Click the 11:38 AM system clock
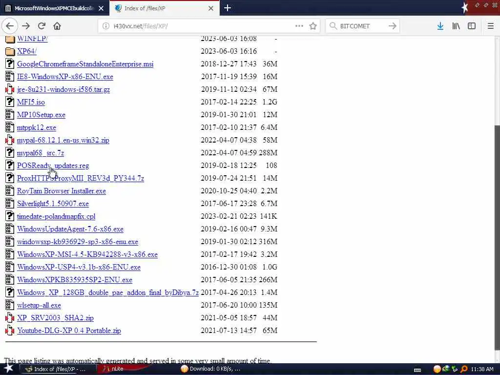This screenshot has height=375, width=500. point(482,369)
